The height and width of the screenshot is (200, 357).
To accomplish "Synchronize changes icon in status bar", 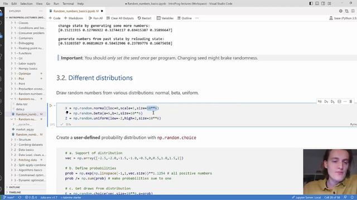I will [20, 198].
